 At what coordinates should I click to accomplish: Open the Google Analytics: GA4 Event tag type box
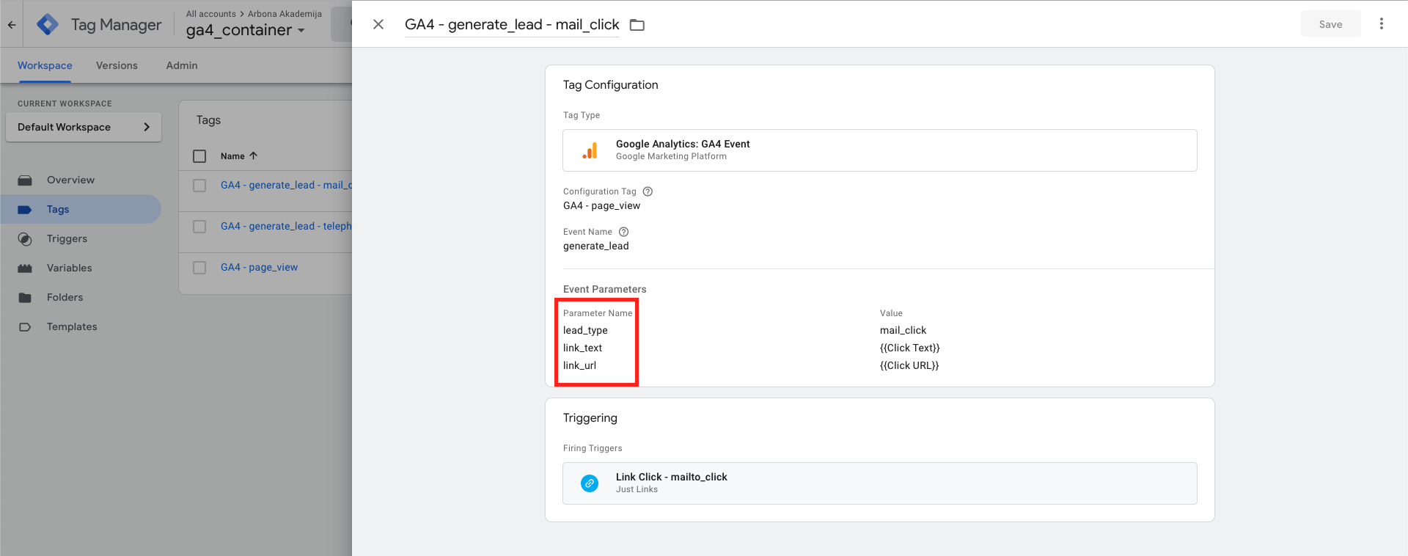pos(880,150)
